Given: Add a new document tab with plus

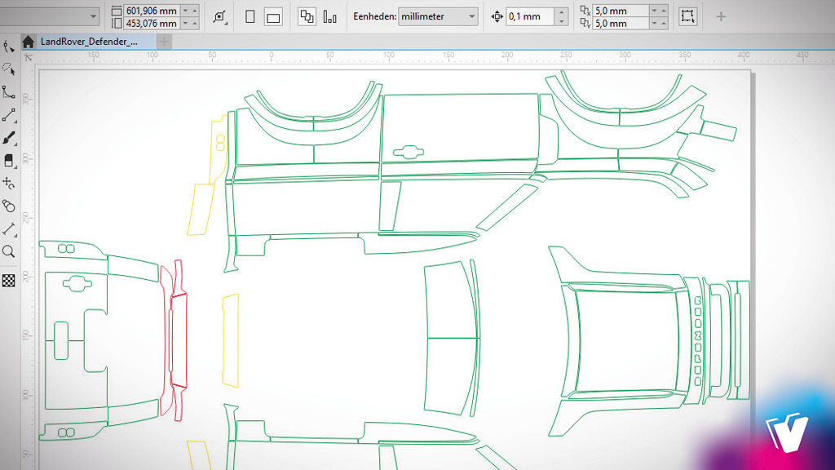Looking at the screenshot, I should pyautogui.click(x=166, y=42).
